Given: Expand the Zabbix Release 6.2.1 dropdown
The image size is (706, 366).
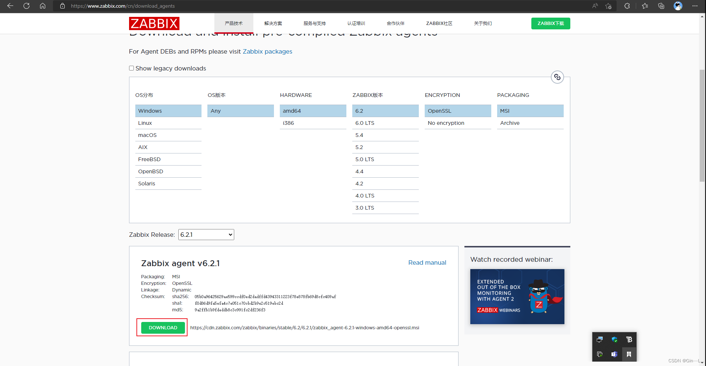Looking at the screenshot, I should [206, 235].
